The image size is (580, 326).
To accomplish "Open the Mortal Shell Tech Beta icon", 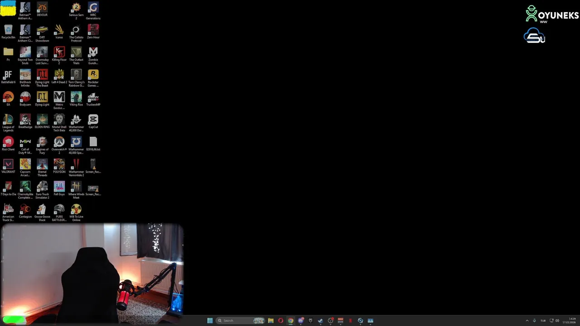I will pyautogui.click(x=59, y=123).
